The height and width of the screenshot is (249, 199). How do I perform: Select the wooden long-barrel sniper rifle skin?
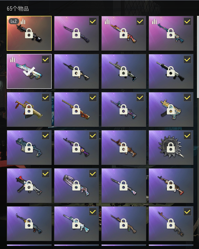point(76,109)
